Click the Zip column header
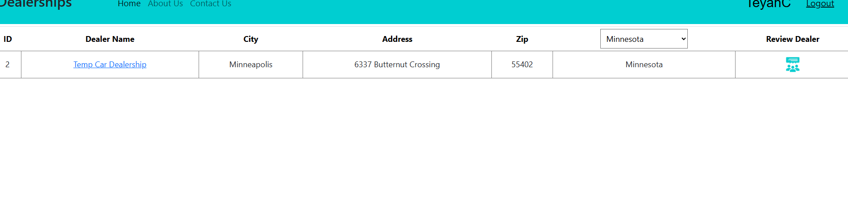The height and width of the screenshot is (203, 848). click(x=522, y=39)
